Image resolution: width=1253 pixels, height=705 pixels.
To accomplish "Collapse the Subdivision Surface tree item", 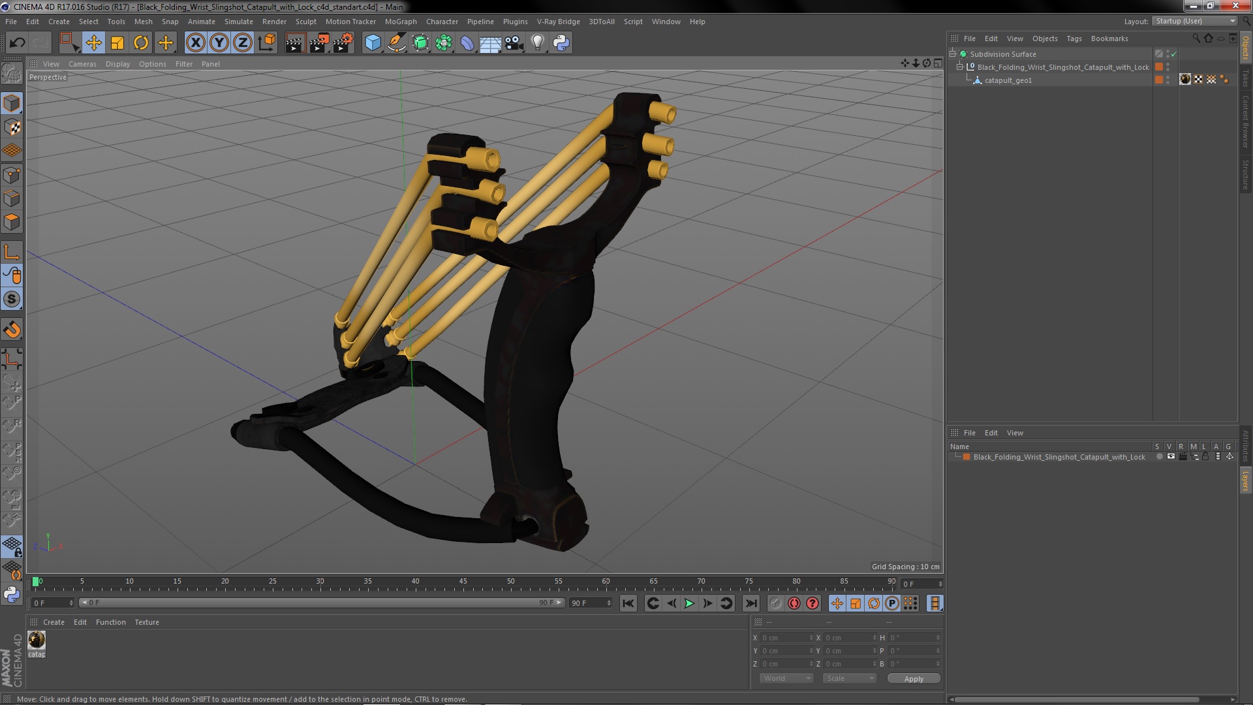I will point(953,54).
